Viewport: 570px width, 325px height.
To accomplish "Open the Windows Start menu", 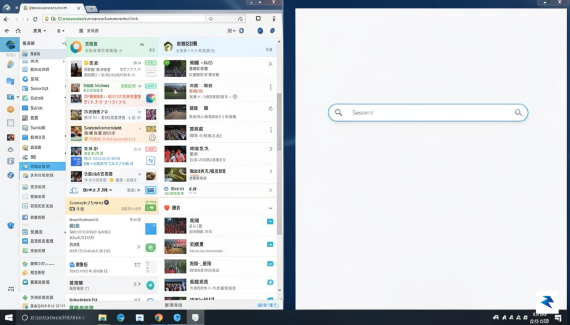I will point(9,318).
